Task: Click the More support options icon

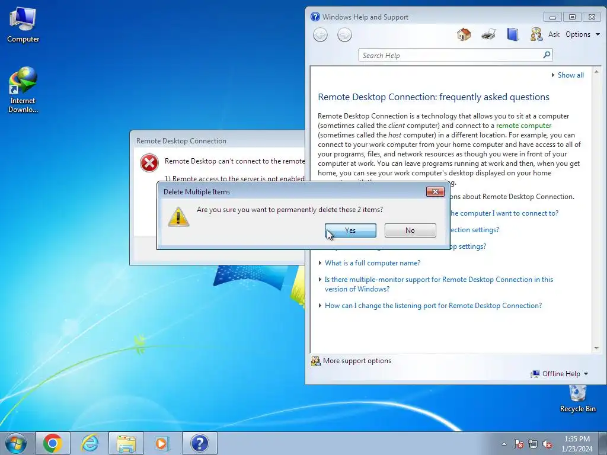Action: 316,361
